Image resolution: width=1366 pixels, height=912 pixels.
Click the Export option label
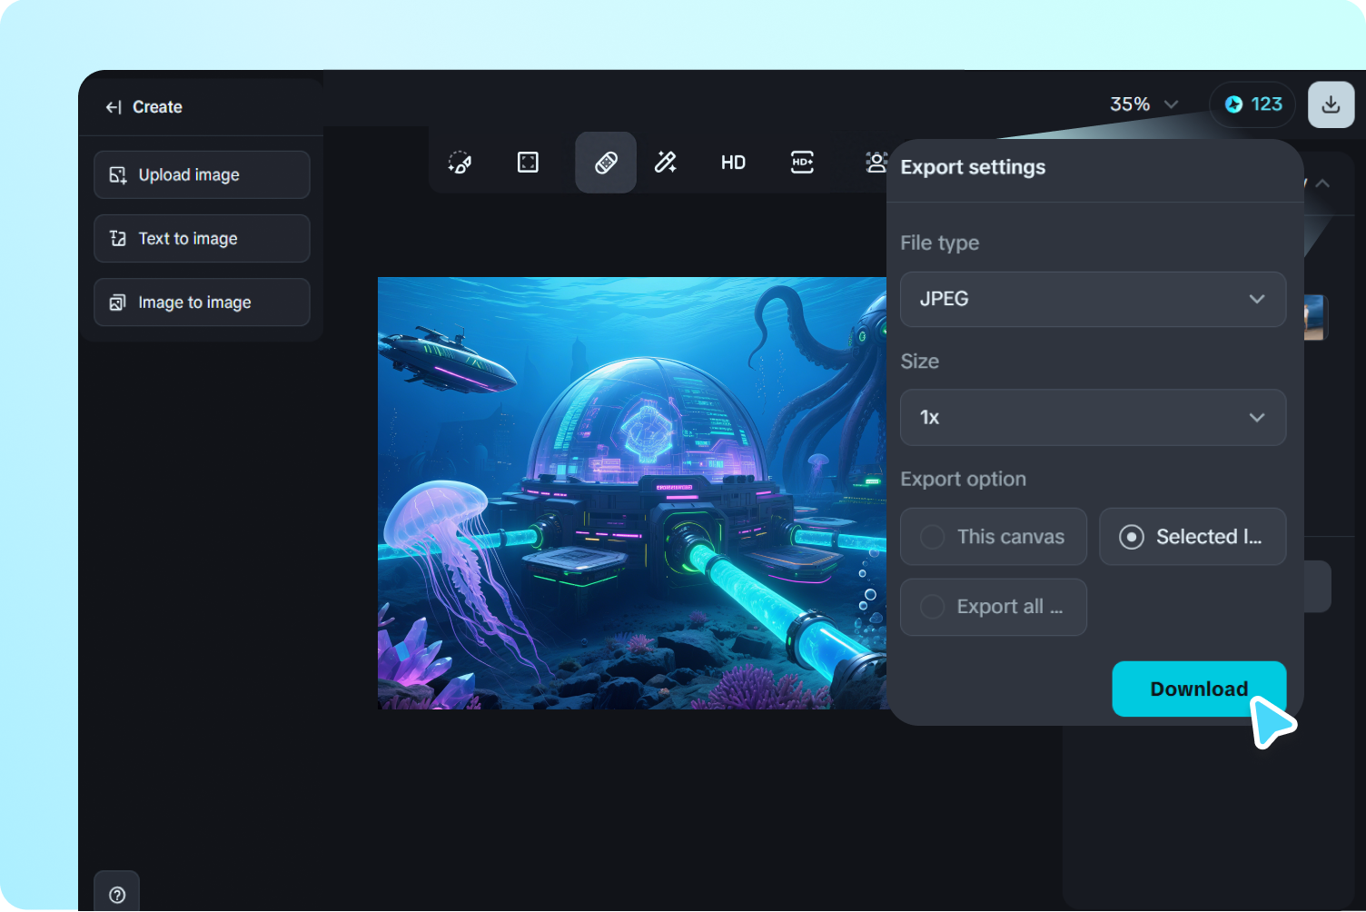pyautogui.click(x=964, y=479)
